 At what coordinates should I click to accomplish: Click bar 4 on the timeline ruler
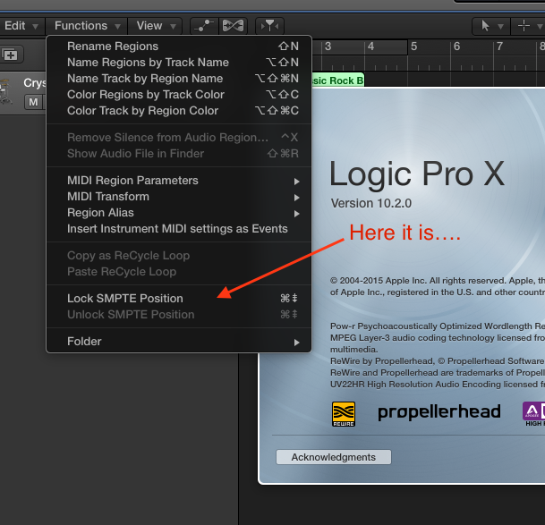(x=370, y=47)
